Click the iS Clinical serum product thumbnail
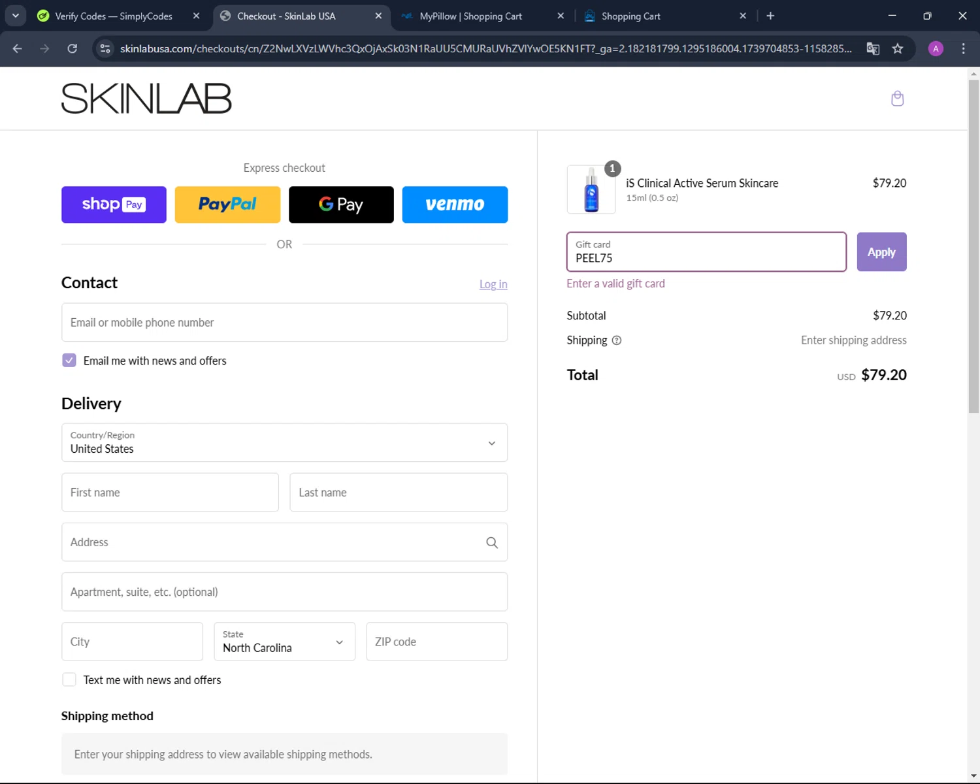980x784 pixels. [591, 189]
